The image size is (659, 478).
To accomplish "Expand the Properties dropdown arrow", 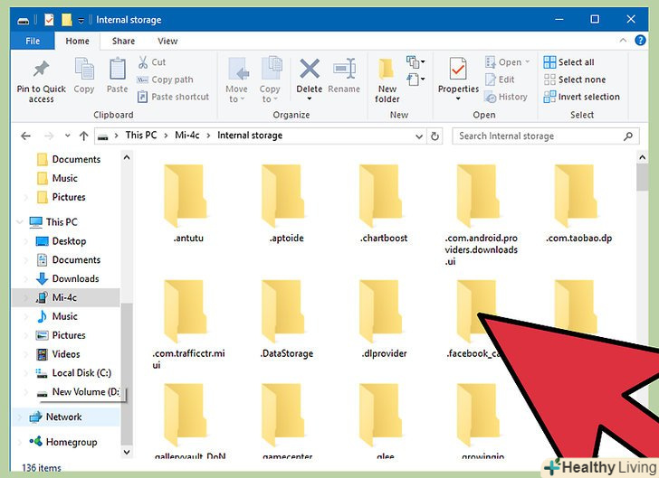I will click(x=458, y=98).
